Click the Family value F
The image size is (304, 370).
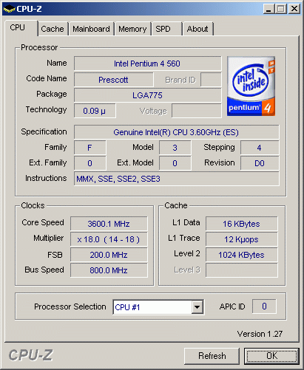coord(90,148)
